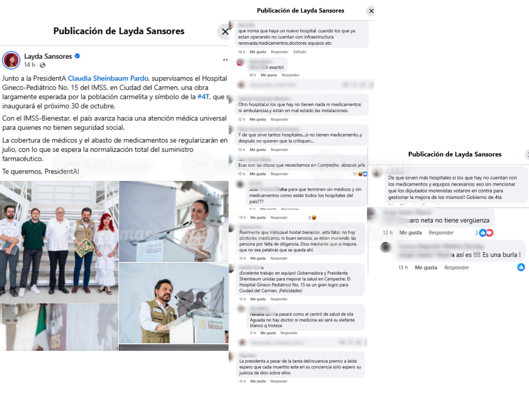
Task: Reply to the 'Es una burla' comment
Action: pos(457,268)
